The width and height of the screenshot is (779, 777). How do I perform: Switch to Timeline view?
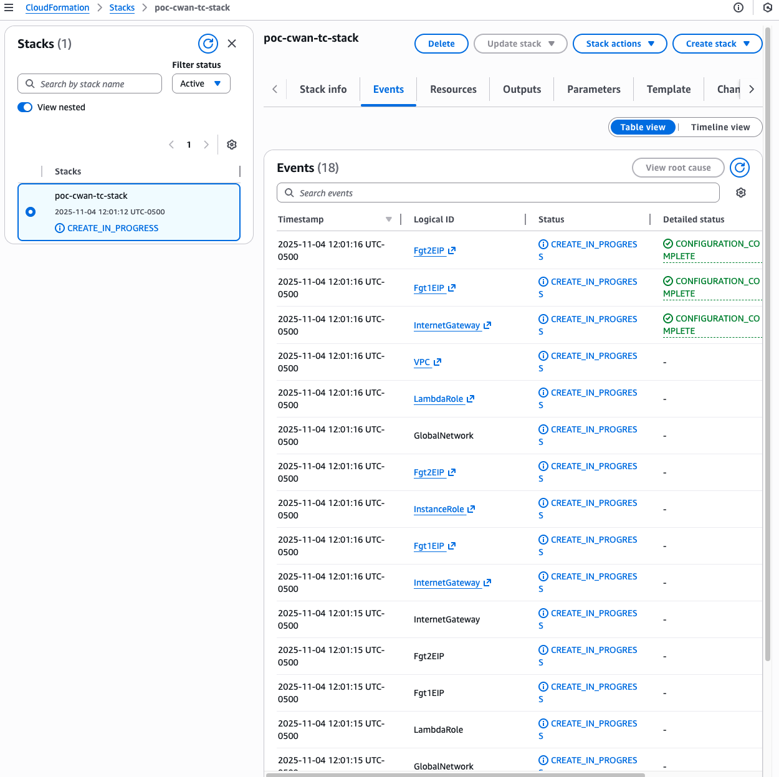pyautogui.click(x=720, y=127)
